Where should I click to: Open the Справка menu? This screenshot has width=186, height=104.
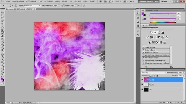[x=92, y=1]
